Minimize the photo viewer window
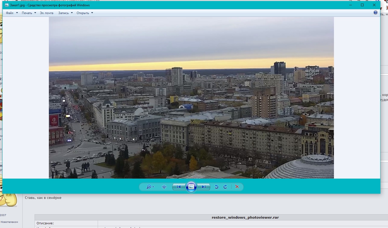 [351, 5]
